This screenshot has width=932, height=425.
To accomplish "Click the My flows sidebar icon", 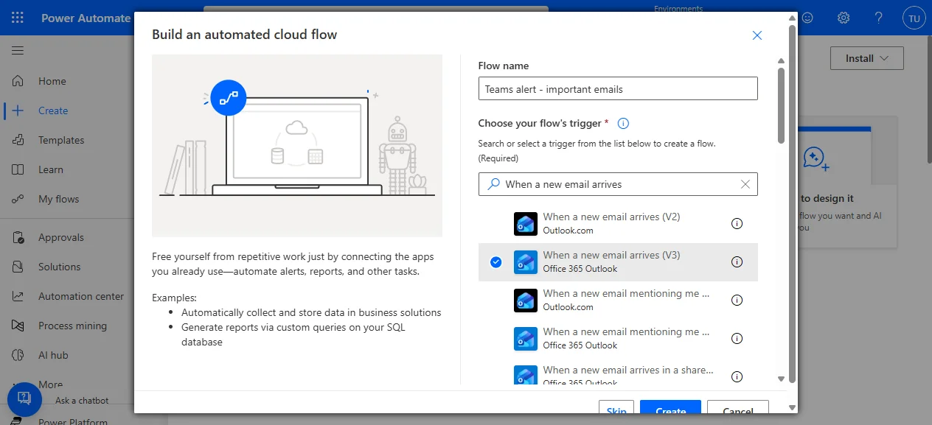I will pyautogui.click(x=18, y=199).
